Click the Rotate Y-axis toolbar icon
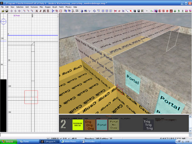192x144 pixels. 28,11
